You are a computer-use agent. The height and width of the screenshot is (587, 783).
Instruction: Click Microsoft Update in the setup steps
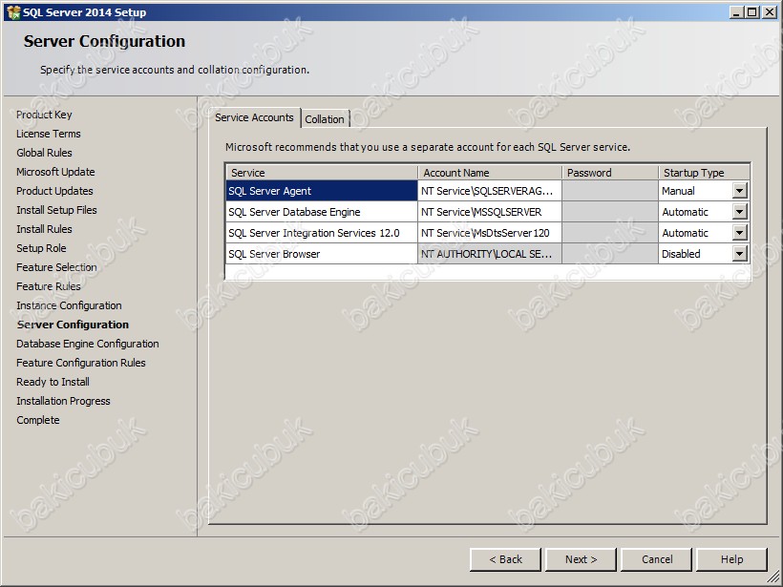click(x=55, y=172)
